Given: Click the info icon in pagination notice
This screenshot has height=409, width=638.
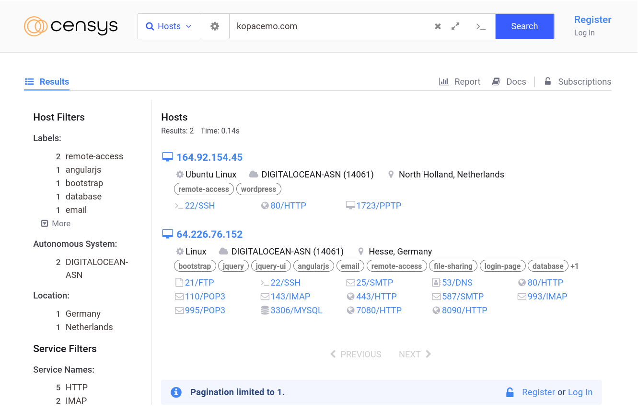Looking at the screenshot, I should tap(176, 392).
